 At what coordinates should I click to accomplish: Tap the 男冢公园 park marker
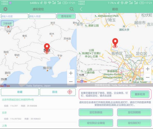86,26
